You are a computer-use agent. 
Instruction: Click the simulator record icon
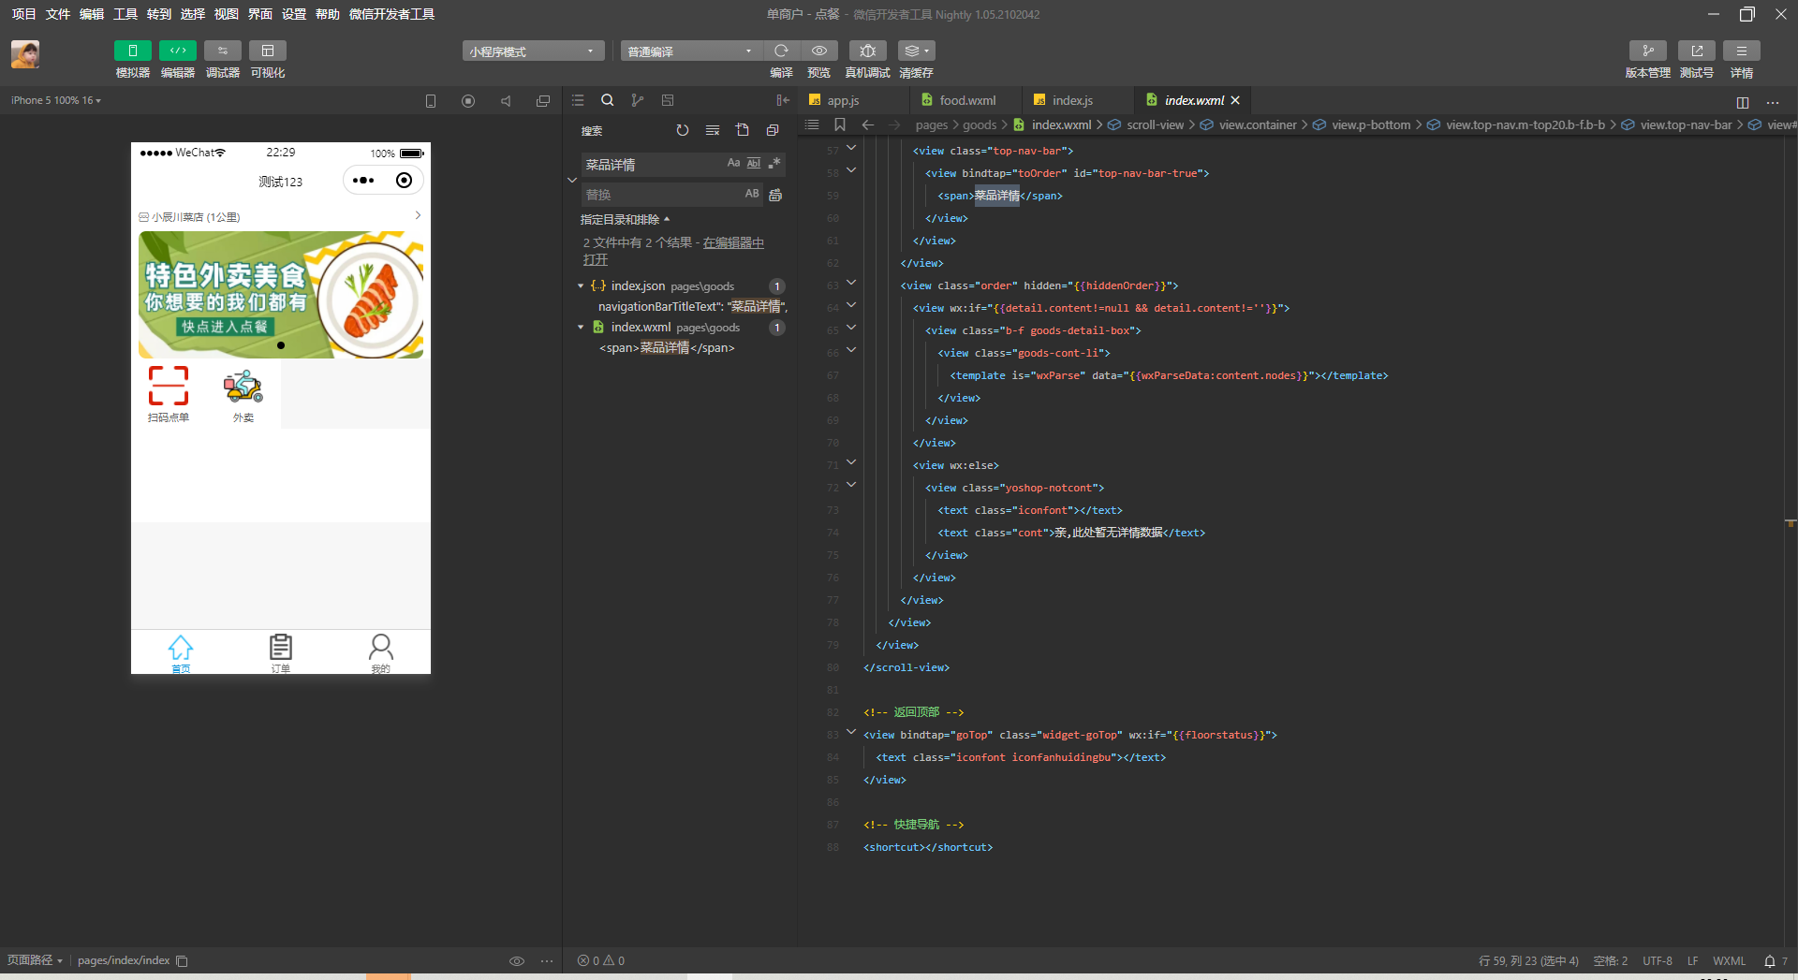tap(468, 101)
